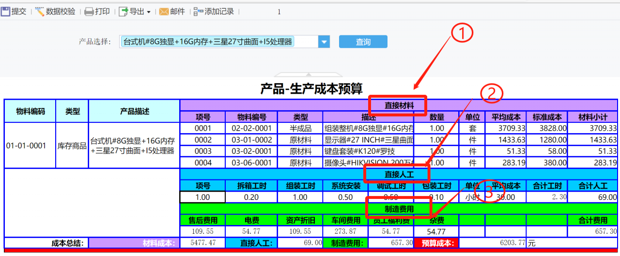This screenshot has width=620, height=256.
Task: Click the 打印 printer icon
Action: [x=89, y=12]
